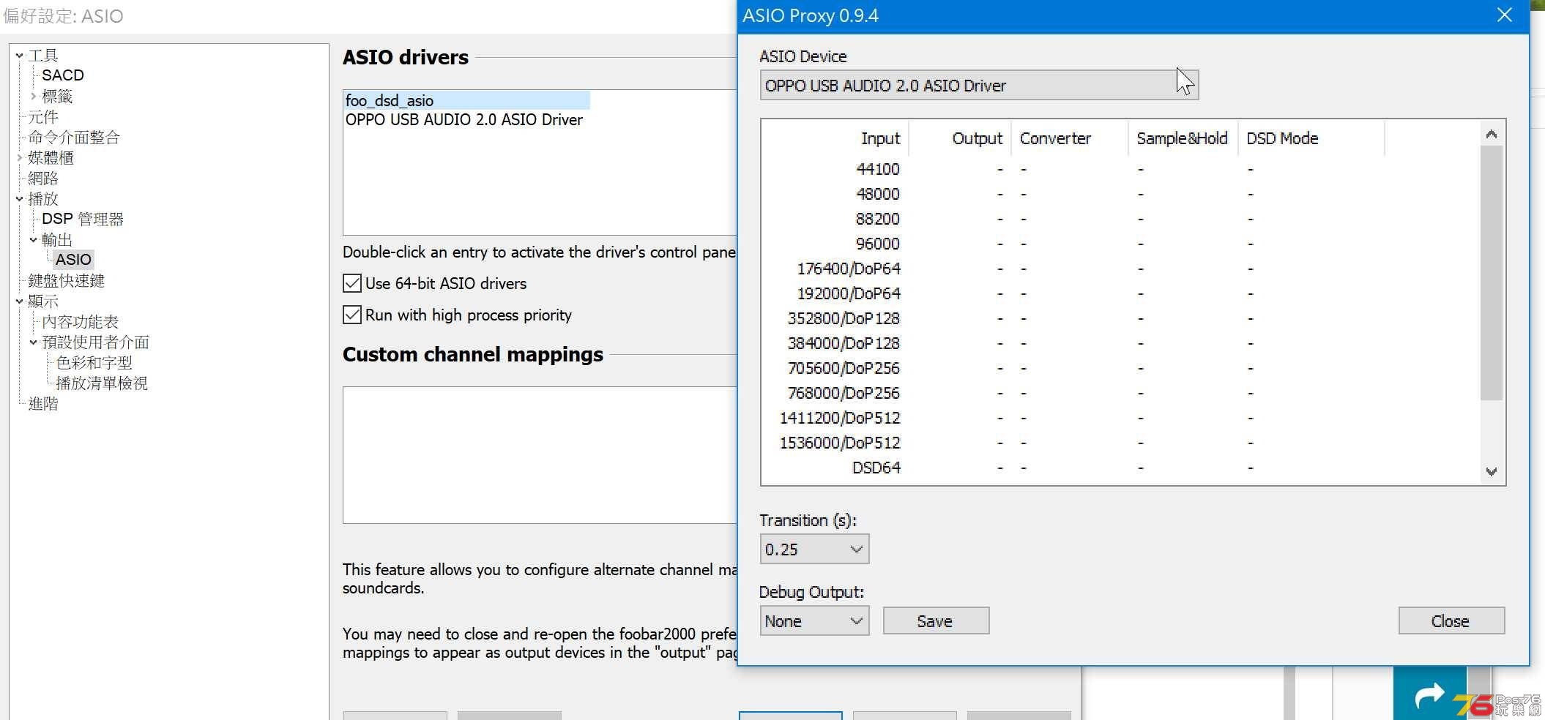Open the Debug Output dropdown
This screenshot has height=720, width=1545.
point(814,621)
